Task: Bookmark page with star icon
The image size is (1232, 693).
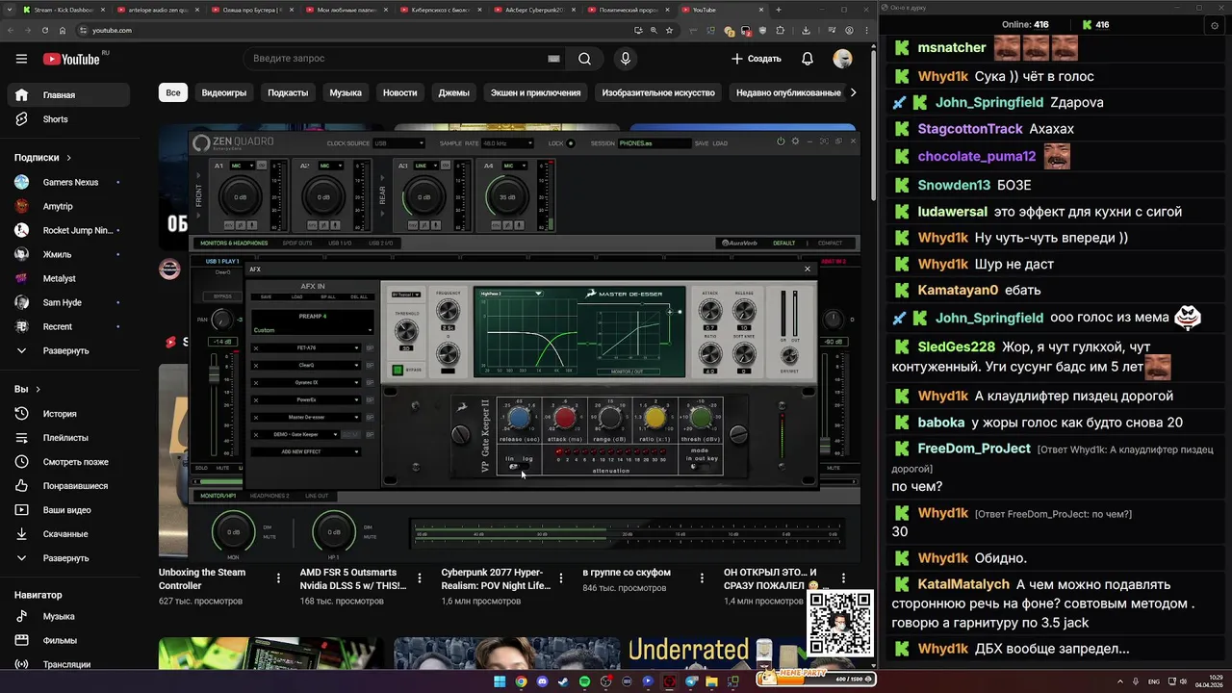Action: point(669,30)
